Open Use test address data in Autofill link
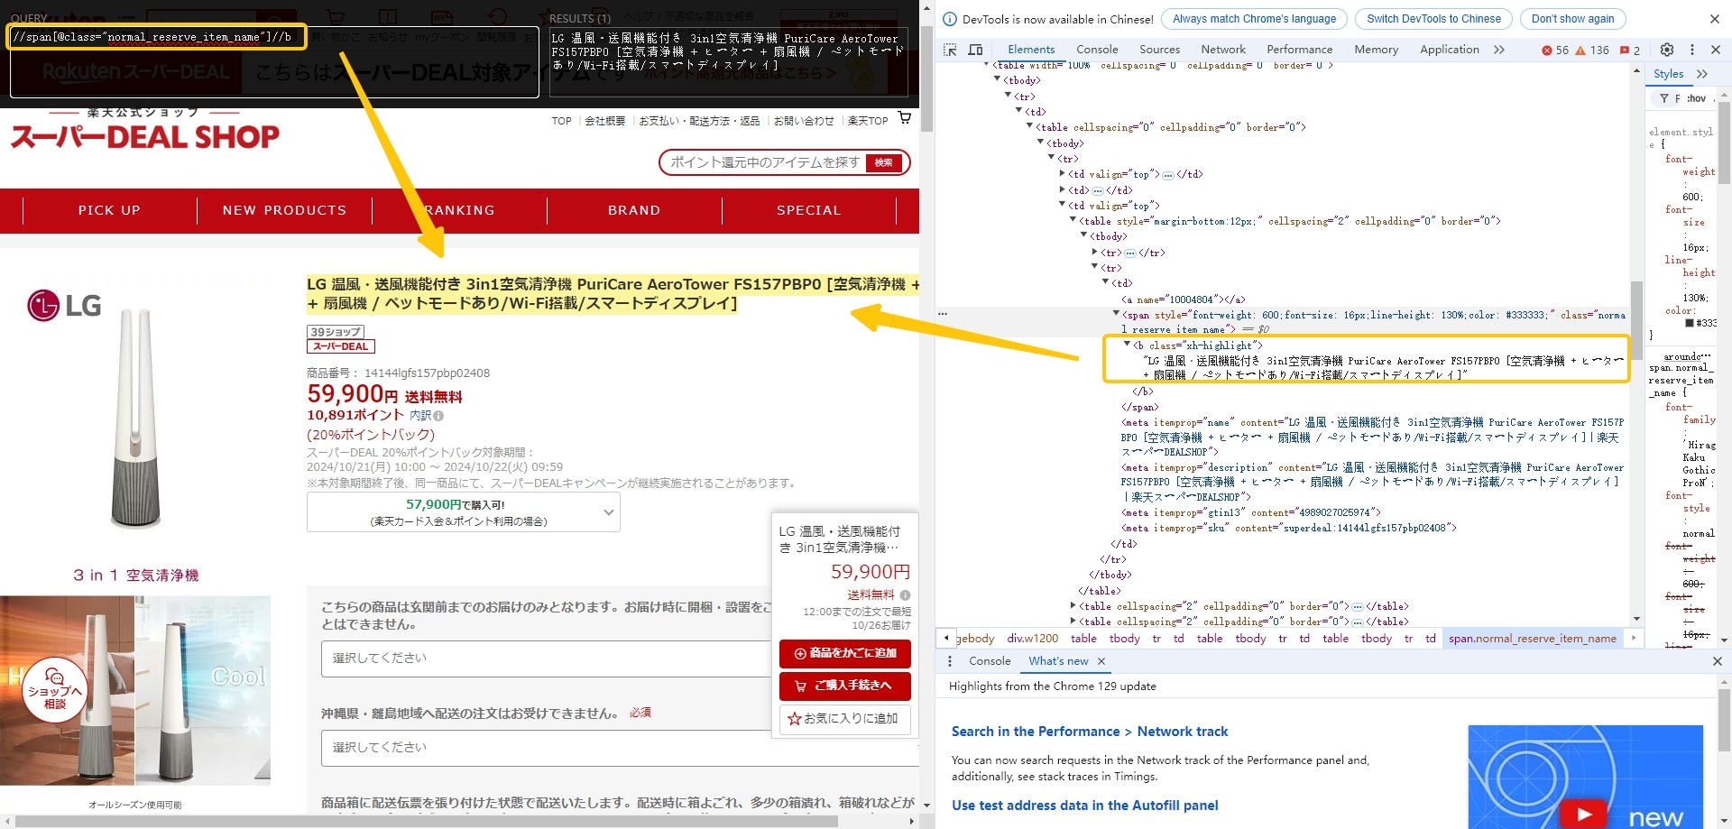 [1085, 806]
